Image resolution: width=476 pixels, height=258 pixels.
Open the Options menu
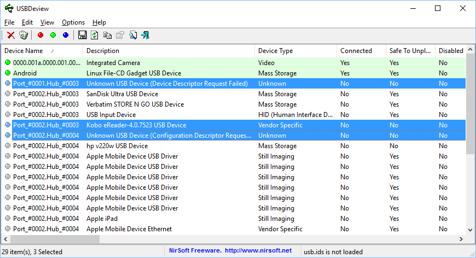[73, 22]
